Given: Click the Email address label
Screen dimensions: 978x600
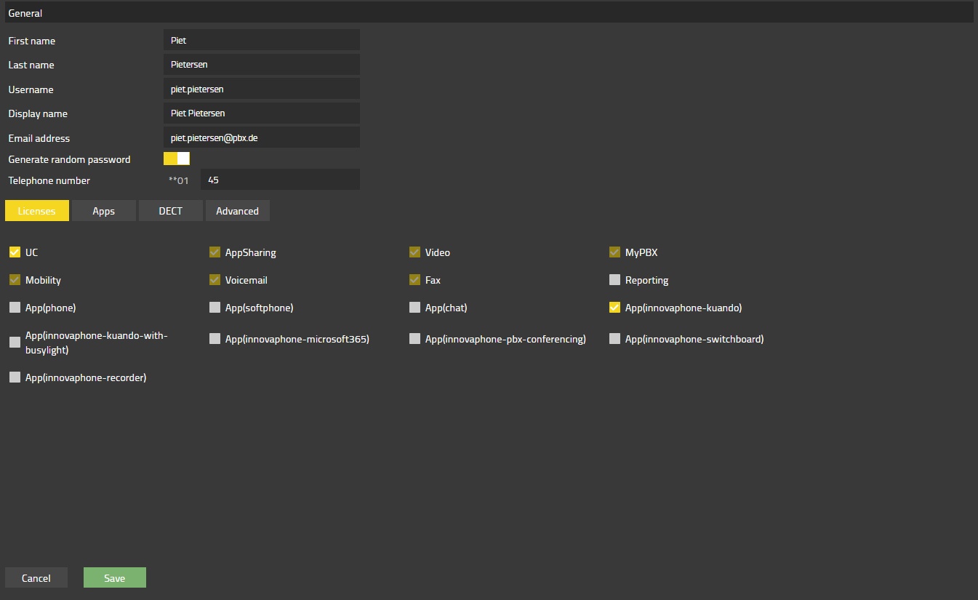Looking at the screenshot, I should (39, 138).
